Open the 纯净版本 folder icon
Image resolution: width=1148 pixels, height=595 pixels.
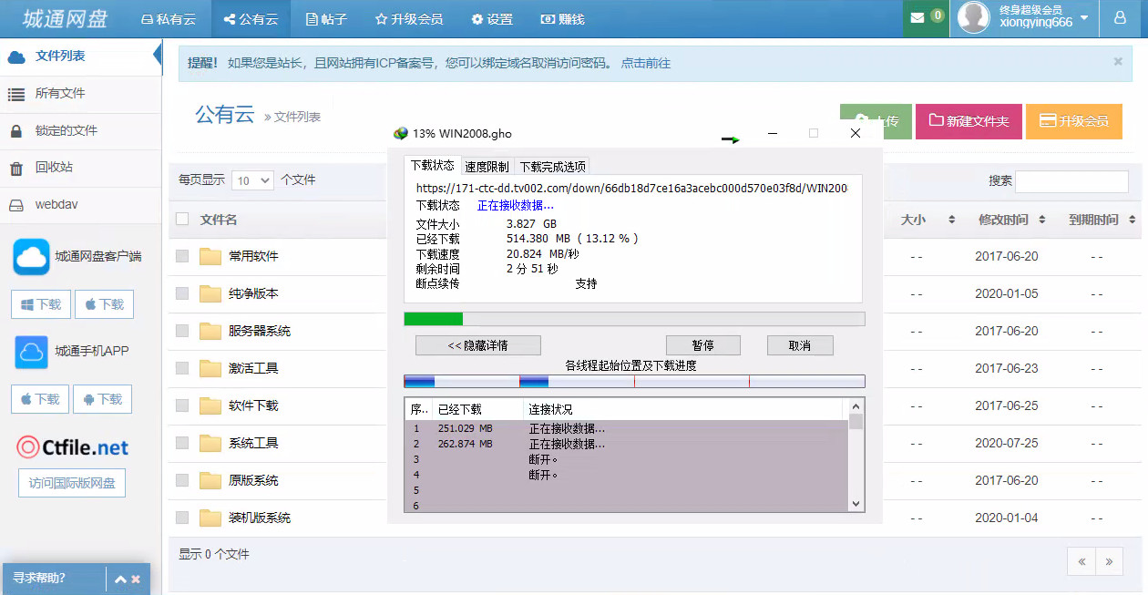tap(211, 293)
